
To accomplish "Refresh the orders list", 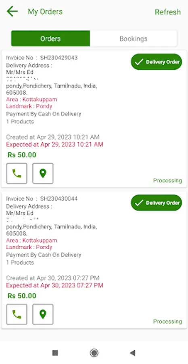I will (x=168, y=12).
